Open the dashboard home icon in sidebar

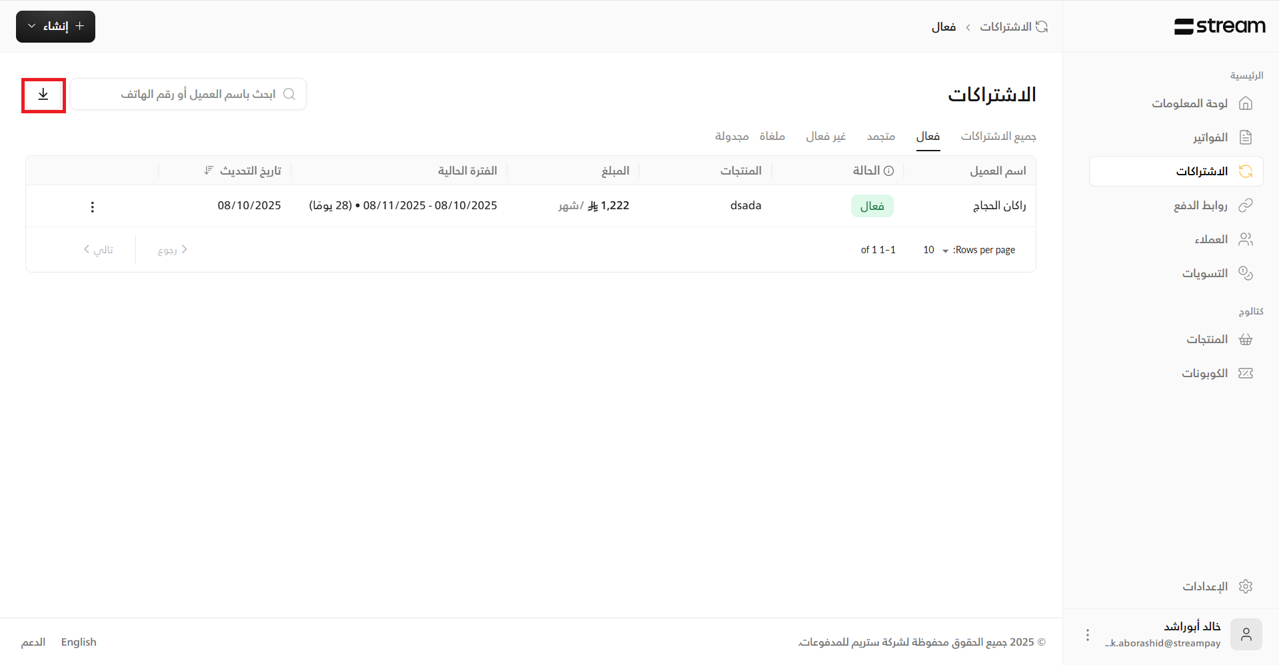tap(1245, 103)
